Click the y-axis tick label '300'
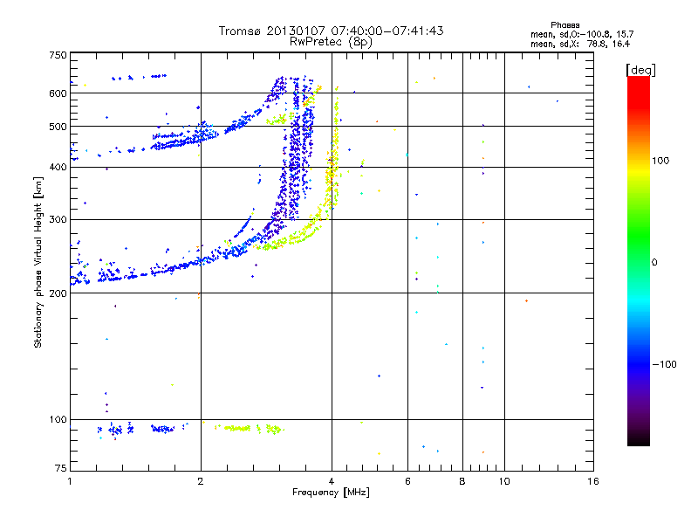This screenshot has height=524, width=698. (58, 219)
